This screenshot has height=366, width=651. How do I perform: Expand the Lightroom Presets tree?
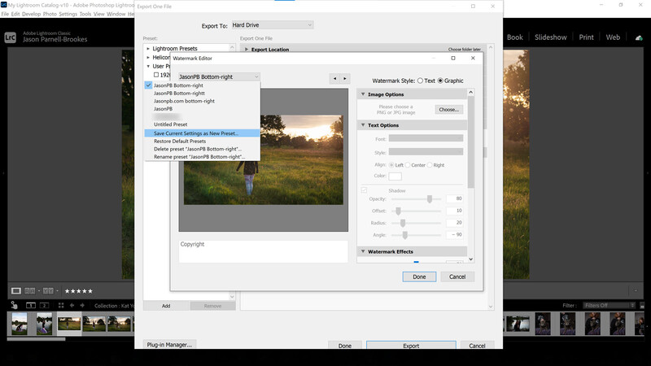148,49
